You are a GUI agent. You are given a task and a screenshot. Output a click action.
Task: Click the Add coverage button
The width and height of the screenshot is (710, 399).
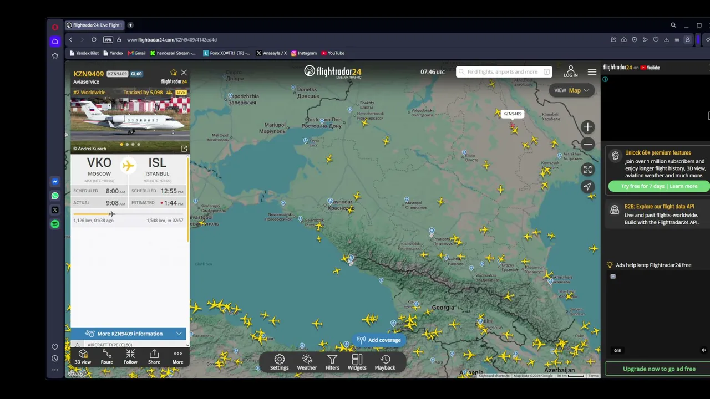click(379, 340)
